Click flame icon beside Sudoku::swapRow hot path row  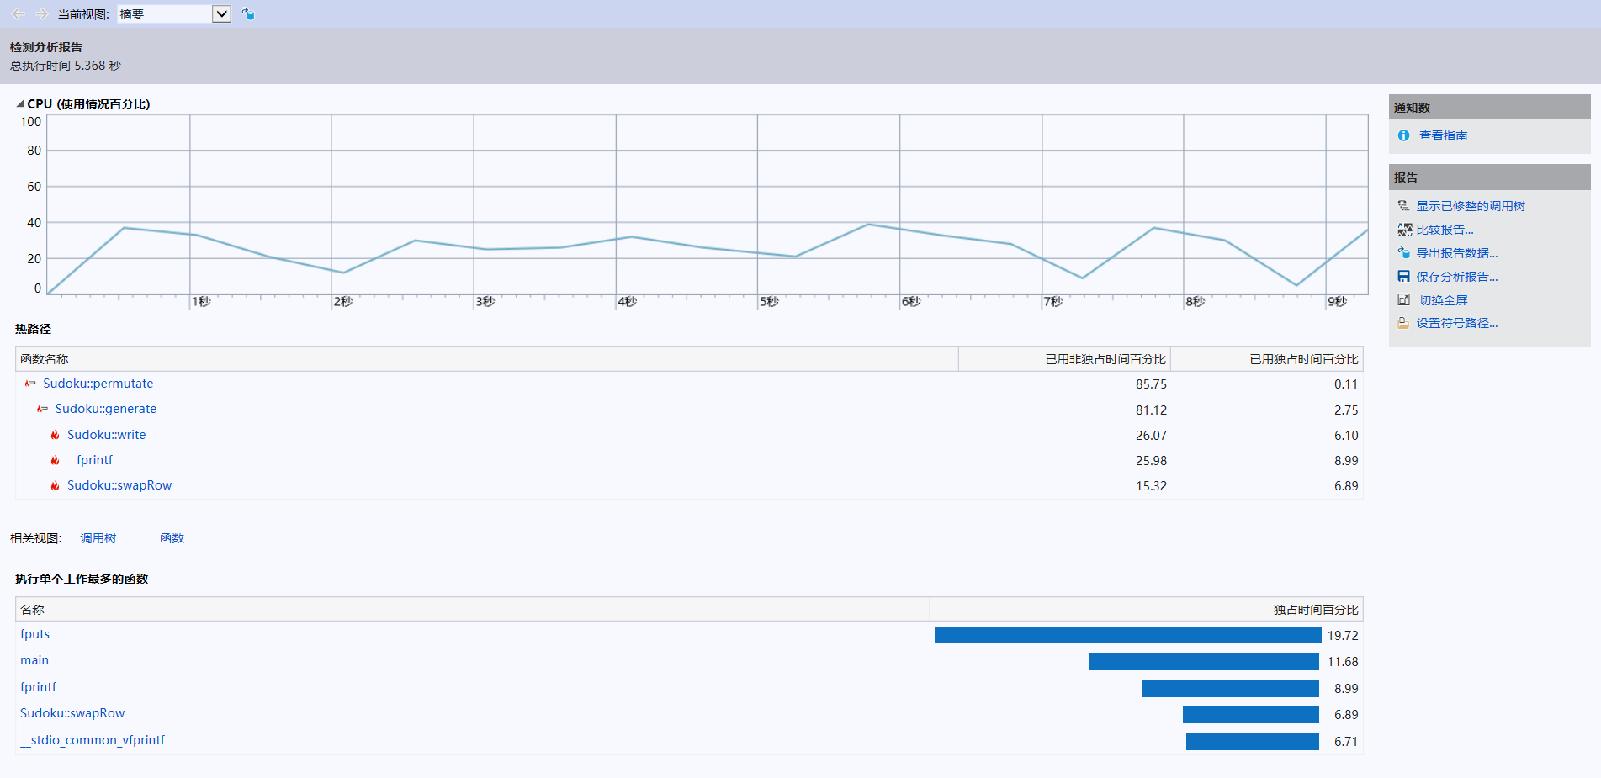click(55, 485)
